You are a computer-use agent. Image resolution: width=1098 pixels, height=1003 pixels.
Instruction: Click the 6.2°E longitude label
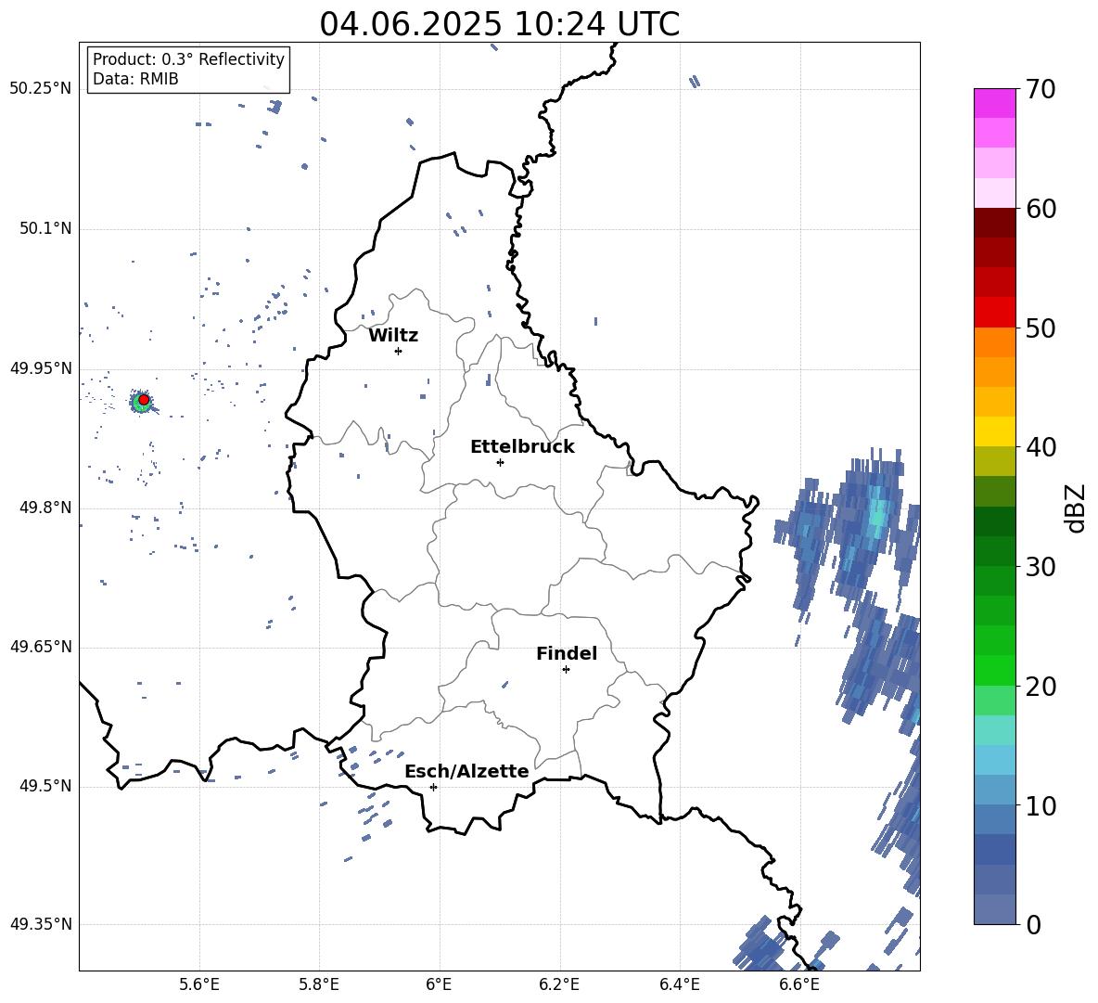pyautogui.click(x=559, y=985)
